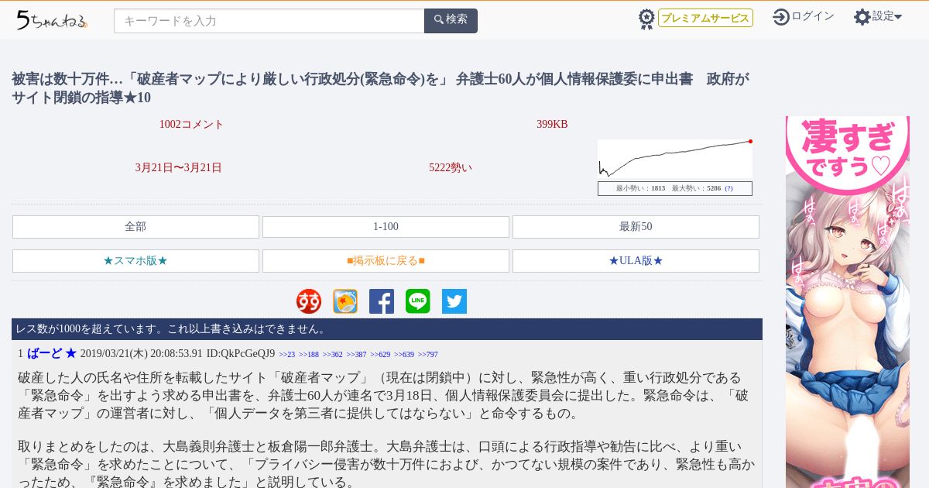Open reply anchor >>639
This screenshot has width=929, height=488.
click(x=404, y=355)
